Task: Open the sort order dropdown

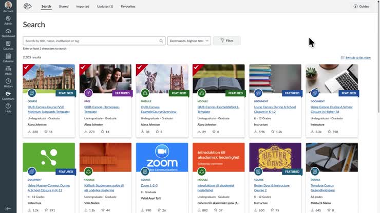Action: click(189, 41)
